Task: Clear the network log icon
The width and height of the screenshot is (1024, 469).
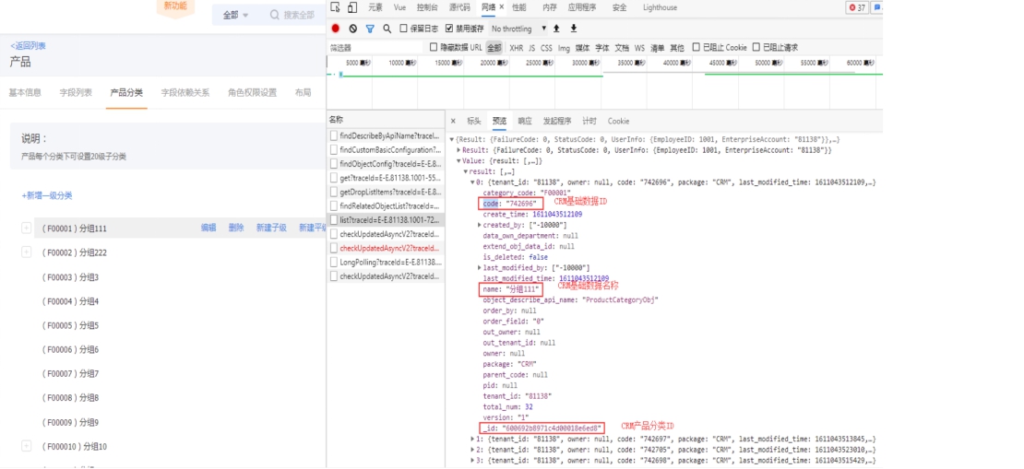Action: coord(352,29)
